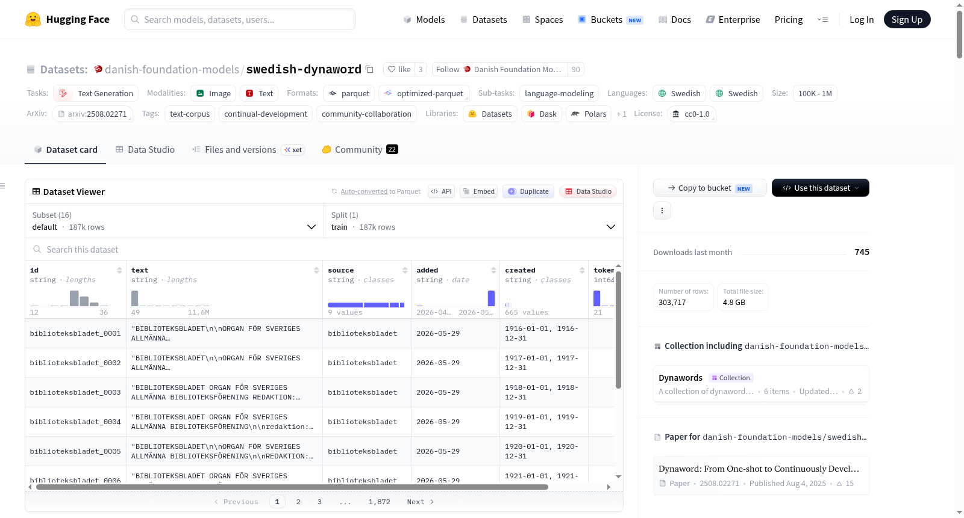The image size is (964, 518).
Task: Expand the Subset default dropdown
Action: click(x=174, y=221)
